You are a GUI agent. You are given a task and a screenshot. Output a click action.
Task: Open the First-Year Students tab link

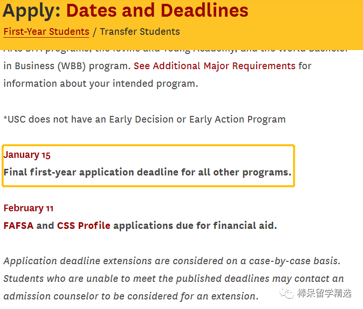pyautogui.click(x=46, y=31)
